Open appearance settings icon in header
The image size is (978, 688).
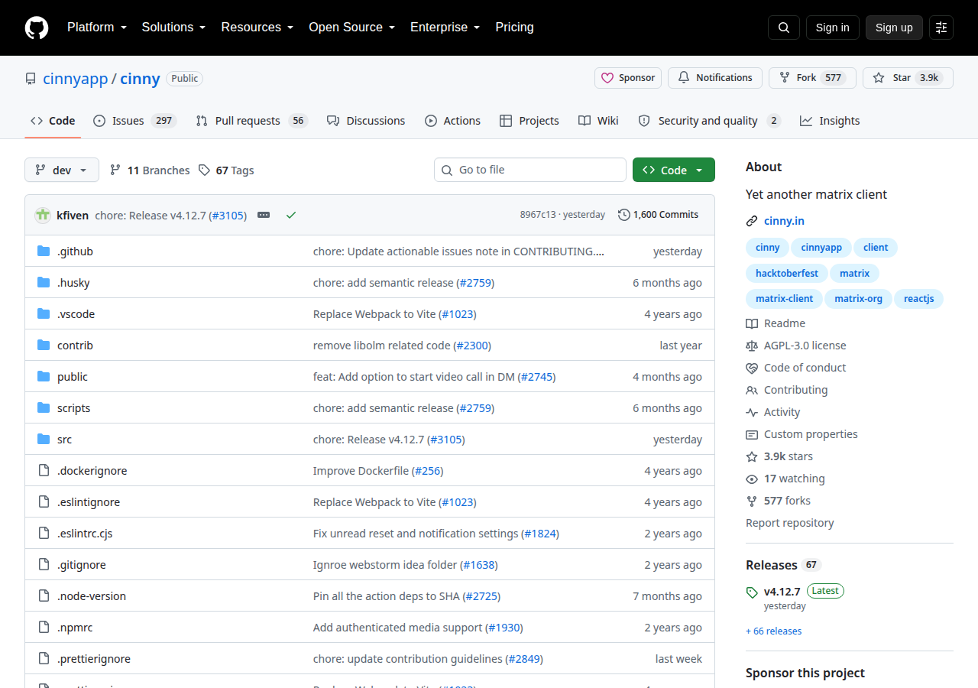941,28
